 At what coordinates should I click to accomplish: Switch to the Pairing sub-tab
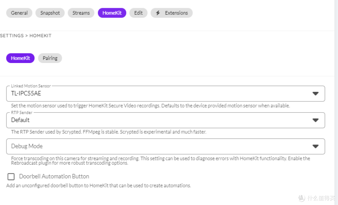50,58
